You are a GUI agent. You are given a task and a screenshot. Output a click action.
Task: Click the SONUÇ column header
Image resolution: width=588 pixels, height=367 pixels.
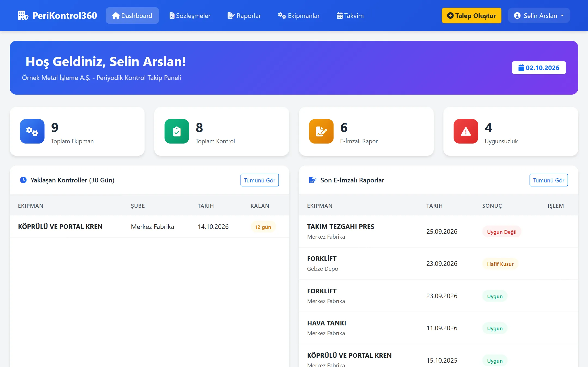coord(492,206)
